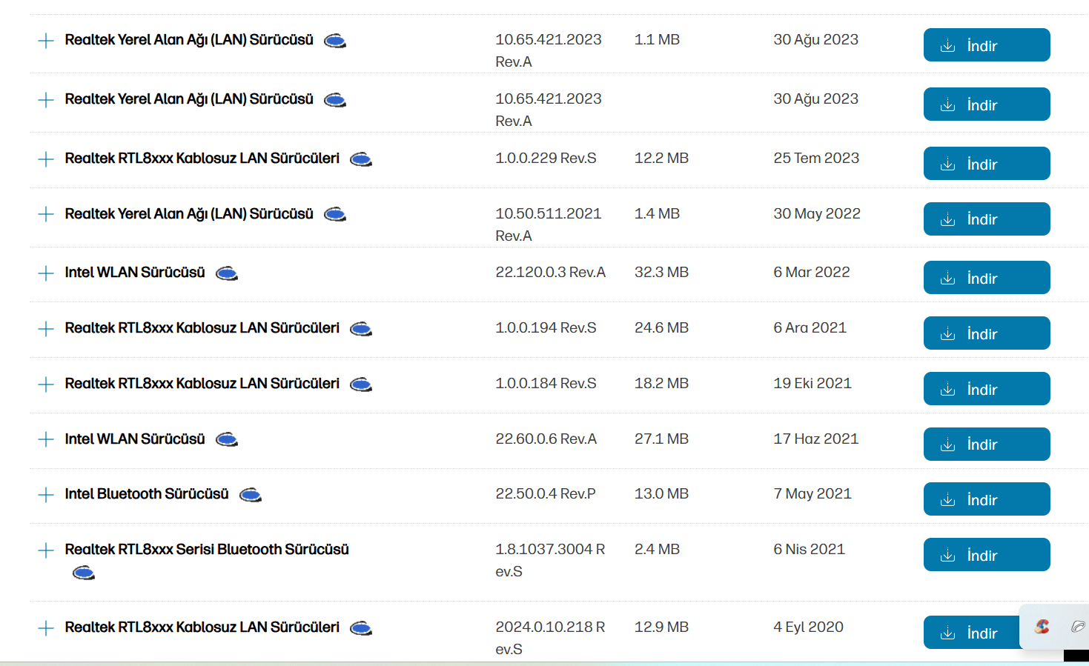Click the disc icon beside Intel WLAN 22.60.0.6
The image size is (1089, 666).
pos(227,440)
